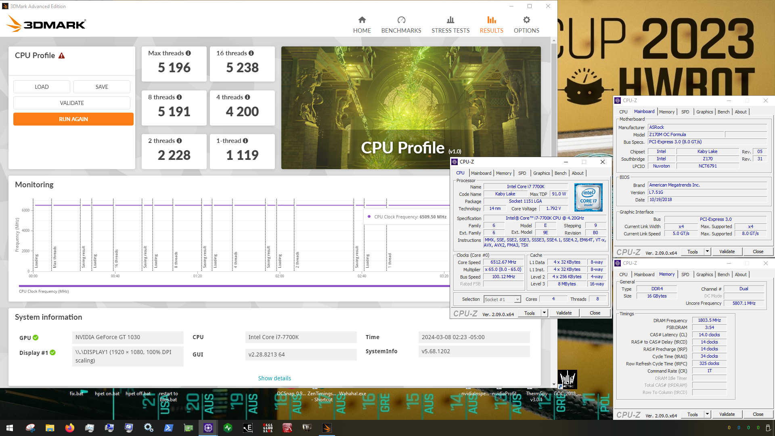Screen dimensions: 775x436
Task: Select the RESULTS navigation item
Action: [491, 25]
